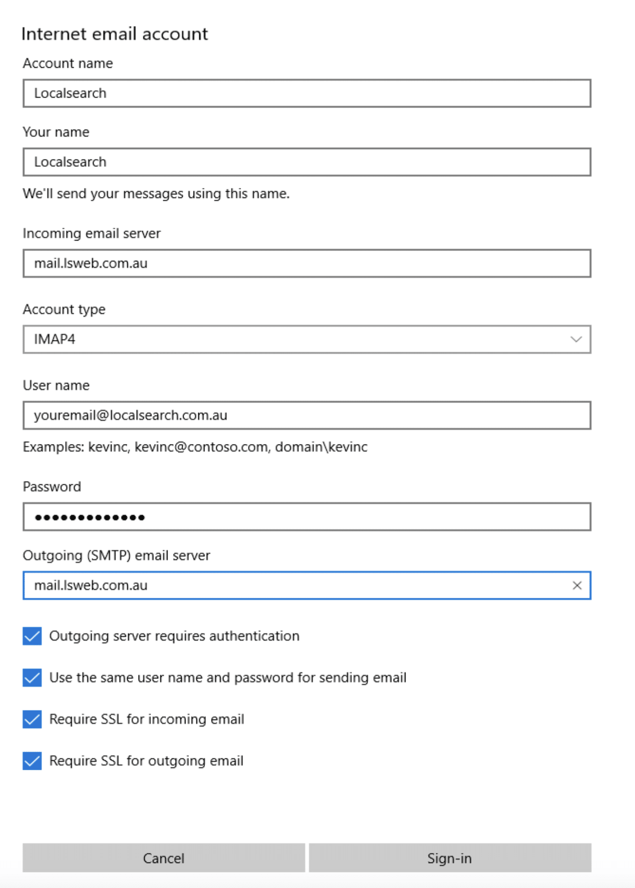Cancel the email account setup
This screenshot has width=635, height=888.
163,858
